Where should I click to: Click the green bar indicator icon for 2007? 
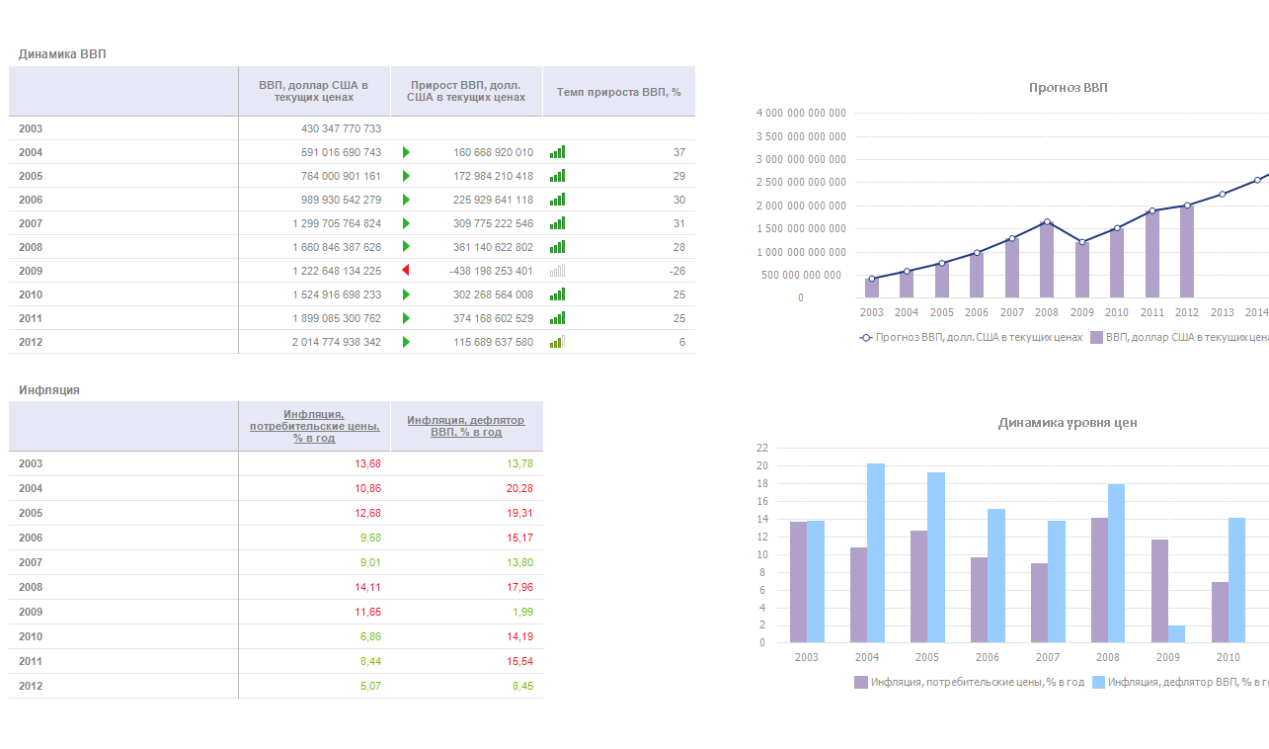[558, 223]
